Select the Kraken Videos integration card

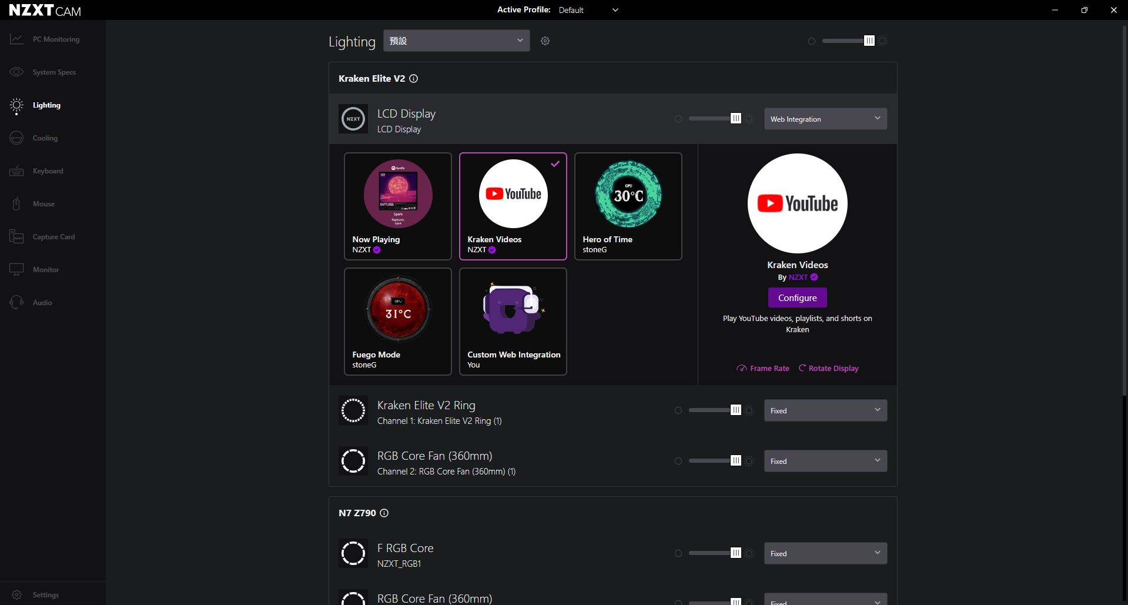pyautogui.click(x=513, y=206)
